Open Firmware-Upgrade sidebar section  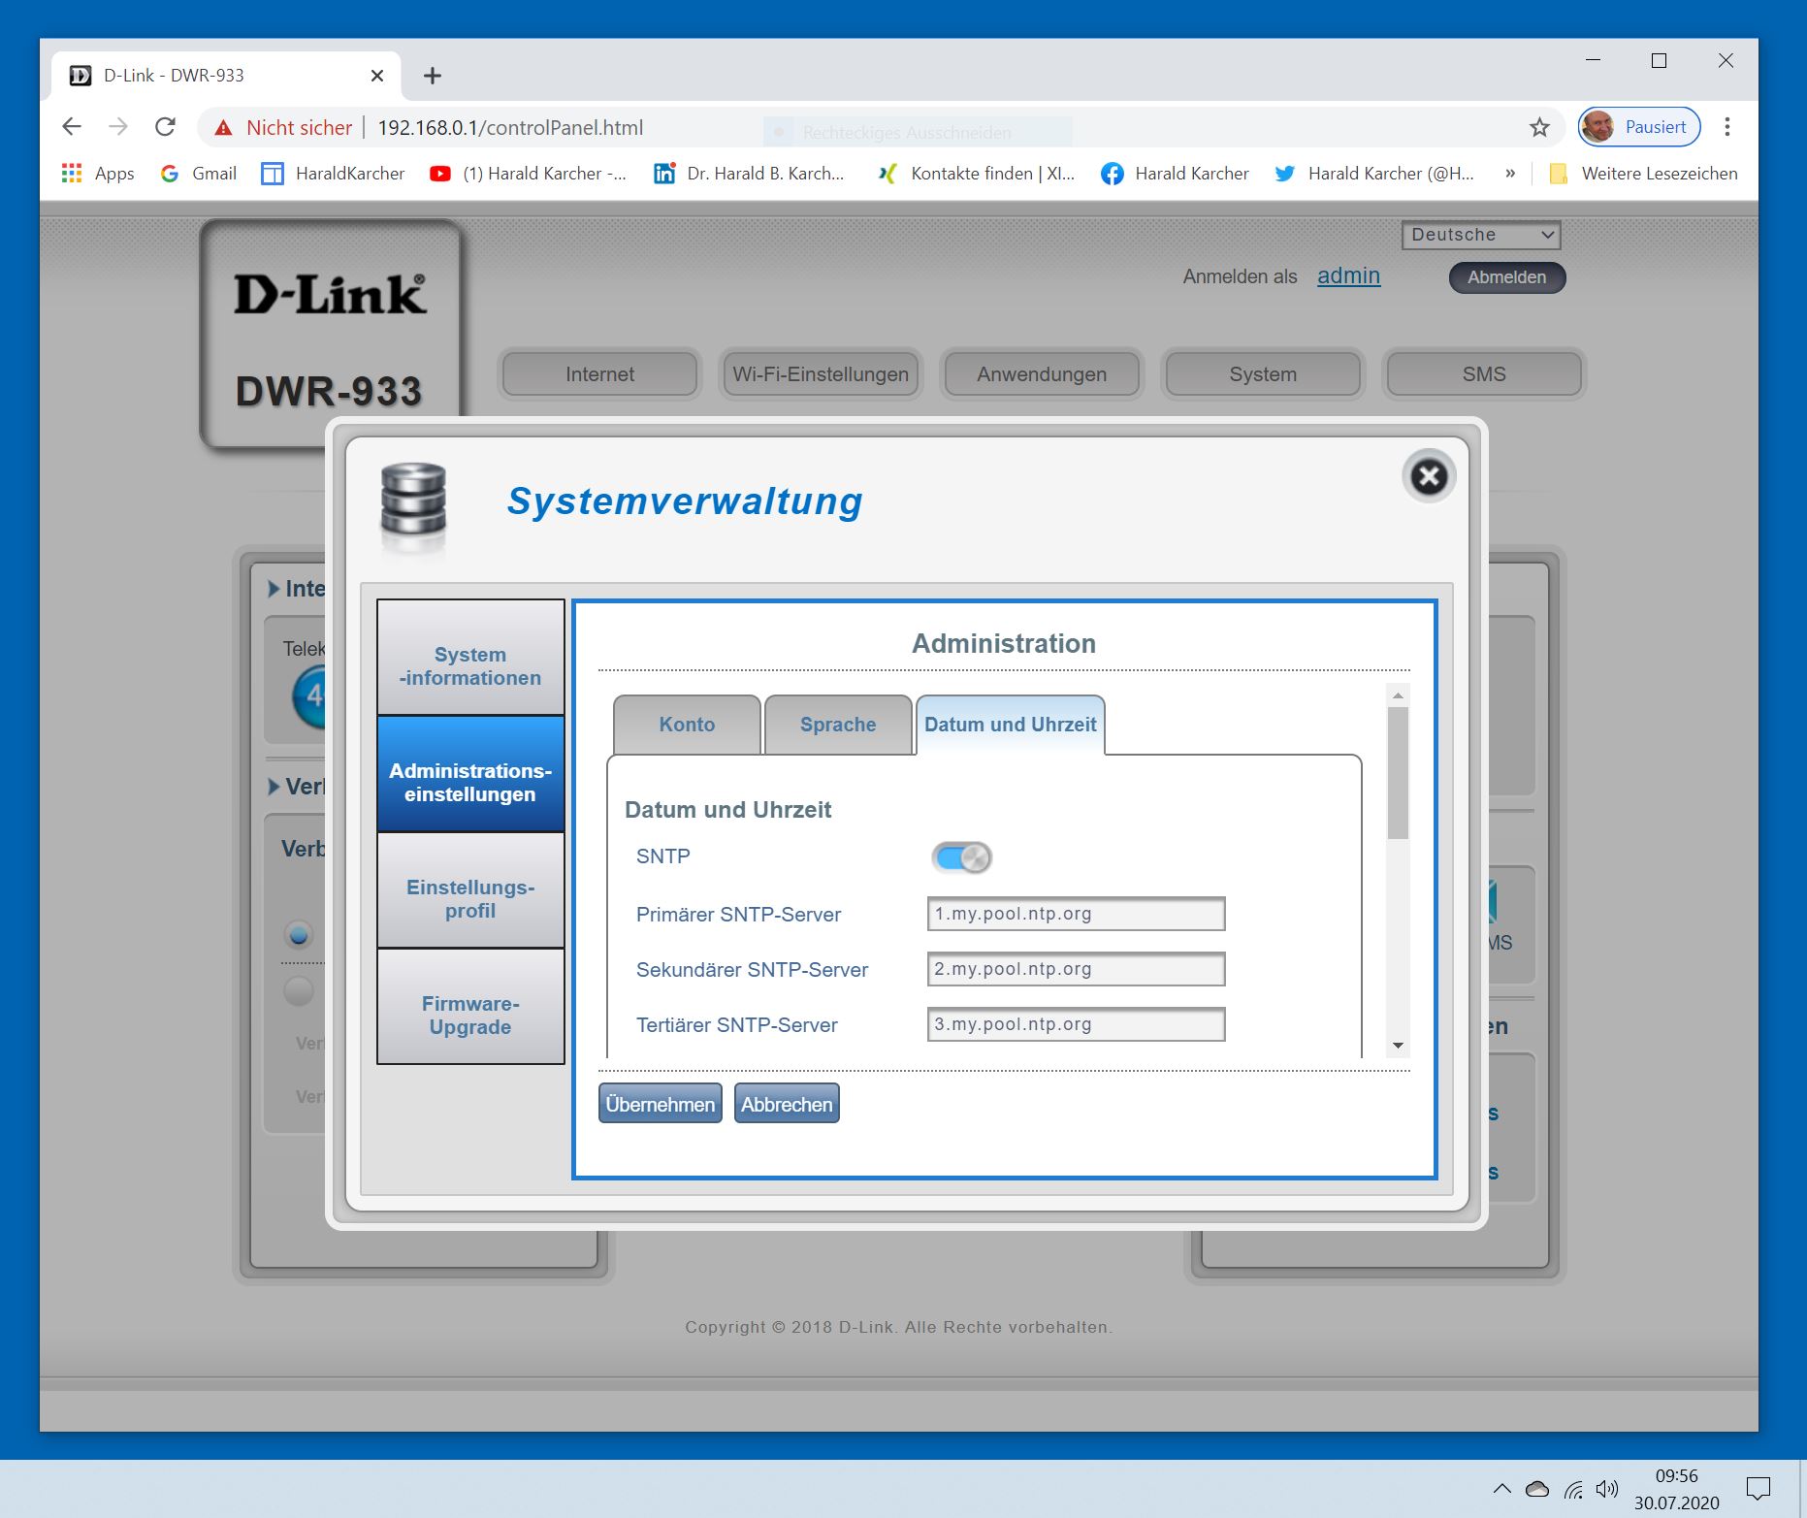point(470,1006)
